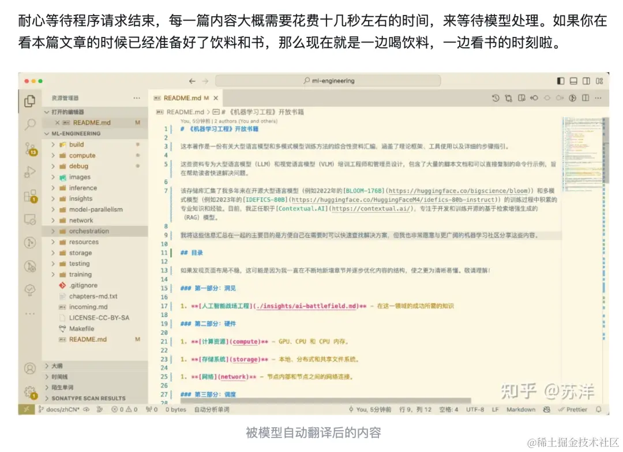Open errors and warnings count in status bar
This screenshot has height=452, width=623.
125,409
